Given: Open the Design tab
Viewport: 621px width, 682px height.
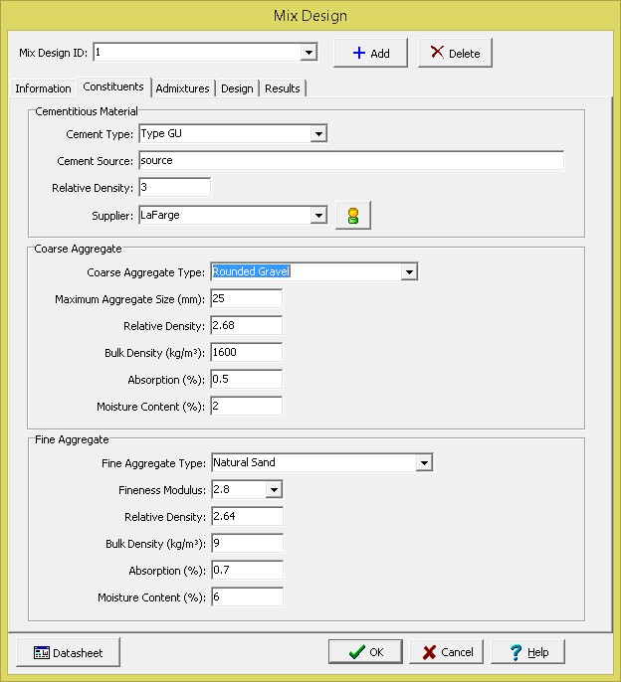Looking at the screenshot, I should point(237,88).
